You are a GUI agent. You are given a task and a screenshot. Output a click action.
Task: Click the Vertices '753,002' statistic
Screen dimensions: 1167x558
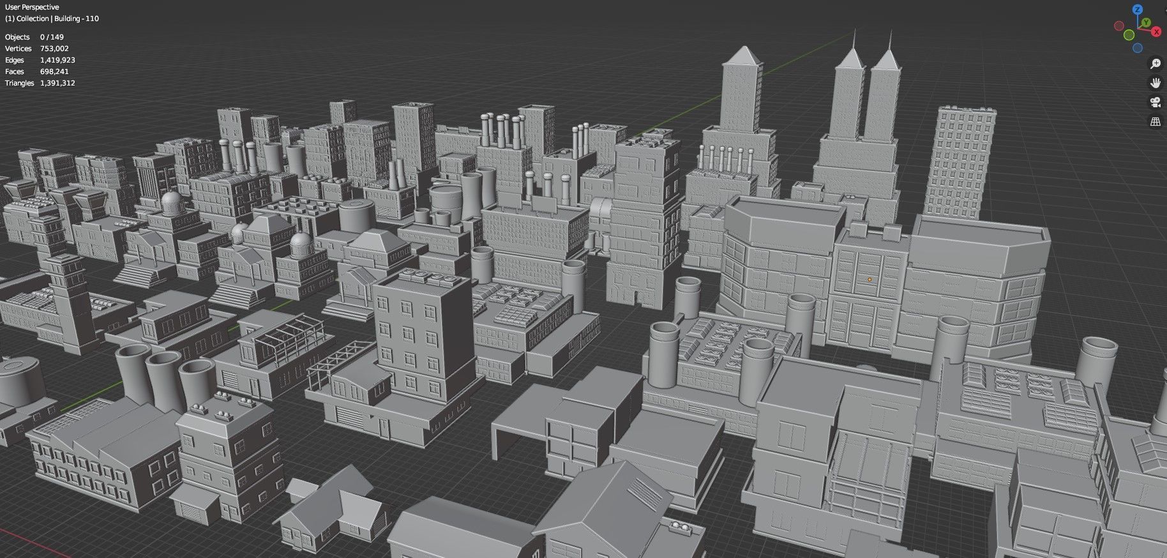(x=54, y=49)
